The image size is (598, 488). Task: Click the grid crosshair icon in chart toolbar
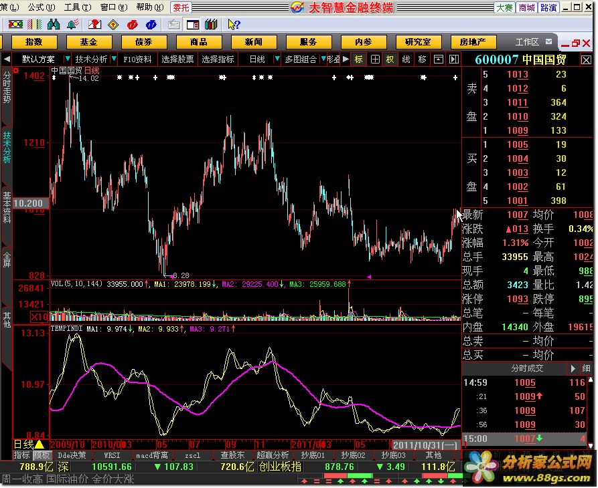click(x=375, y=59)
